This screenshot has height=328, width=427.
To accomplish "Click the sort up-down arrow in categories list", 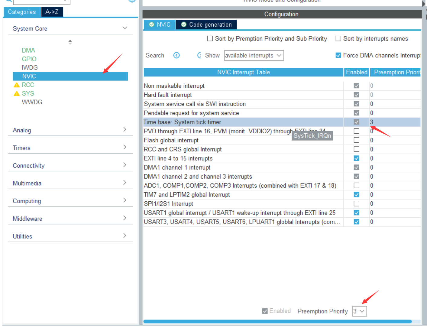I will (x=70, y=42).
